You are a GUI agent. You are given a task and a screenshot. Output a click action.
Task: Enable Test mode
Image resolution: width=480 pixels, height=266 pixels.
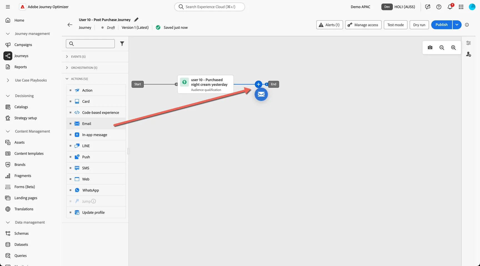396,25
